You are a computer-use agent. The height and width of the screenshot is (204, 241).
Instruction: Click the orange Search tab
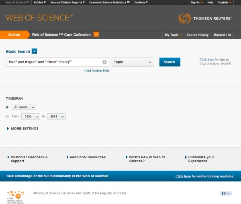click(14, 34)
